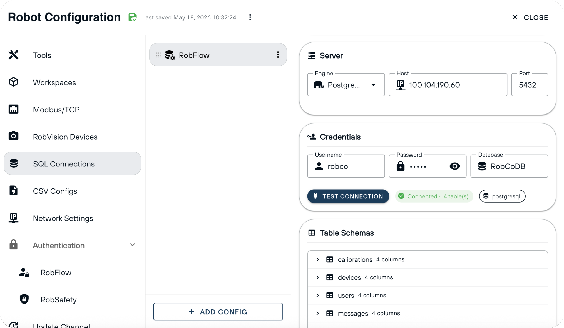Click the 'Connected · 14 table(s)' status

click(434, 196)
